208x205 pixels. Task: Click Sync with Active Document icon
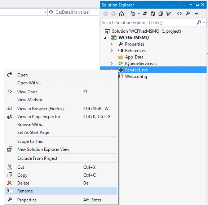(145, 14)
